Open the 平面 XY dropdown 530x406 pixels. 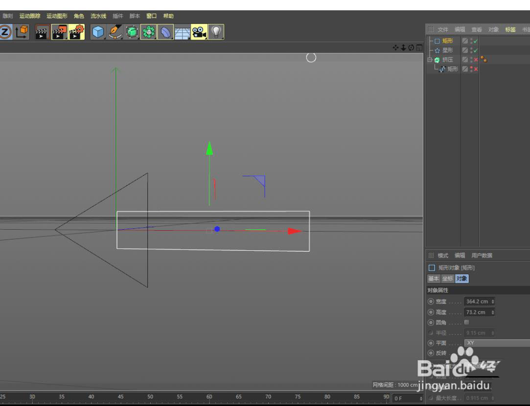(x=497, y=343)
